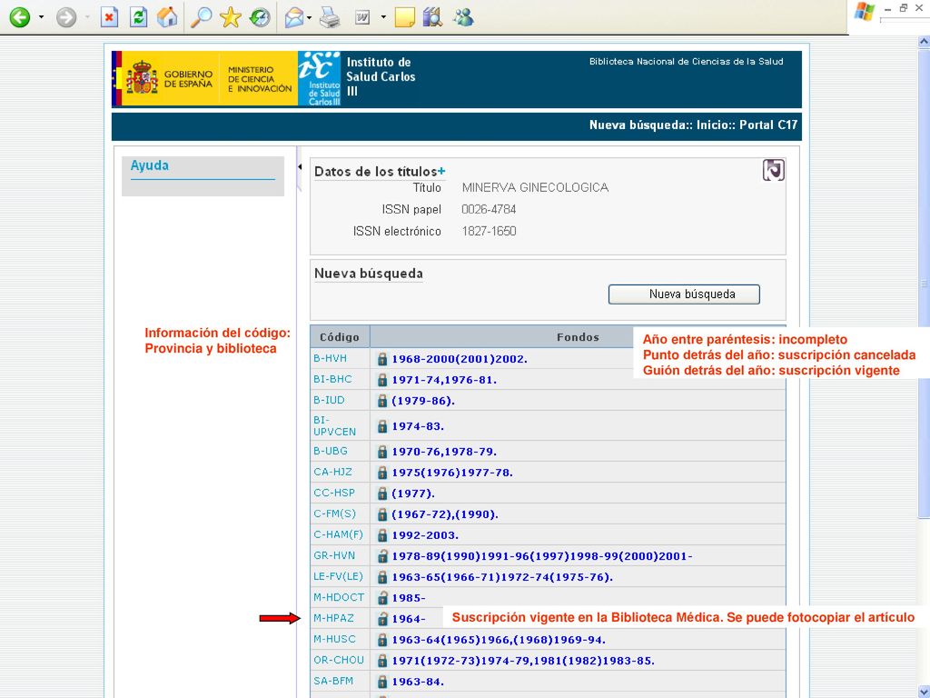Click the return icon in Datos de los títulos
The width and height of the screenshot is (930, 698).
774,170
